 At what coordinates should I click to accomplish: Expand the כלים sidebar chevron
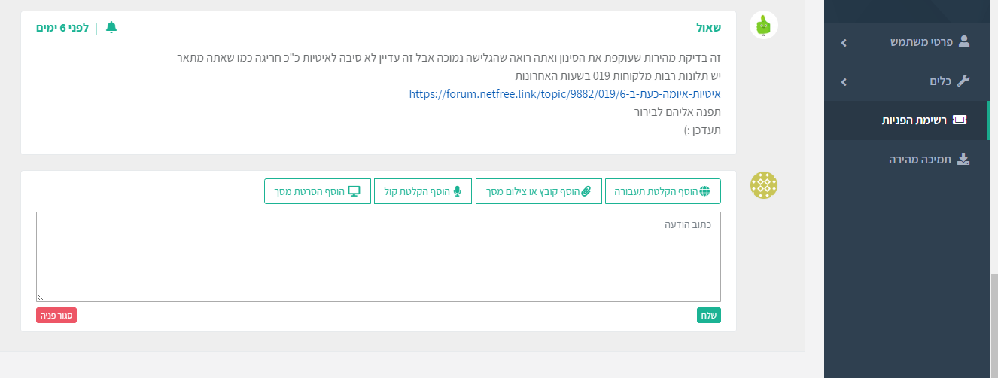coord(844,81)
